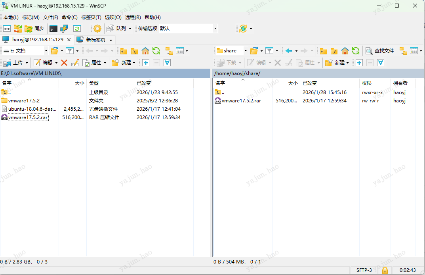Click the Compare Directories toolbar icon

pos(7,29)
